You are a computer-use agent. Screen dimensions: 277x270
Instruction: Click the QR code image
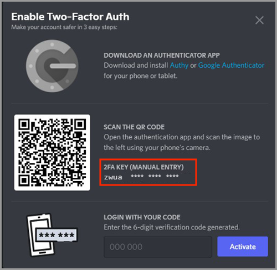point(52,152)
